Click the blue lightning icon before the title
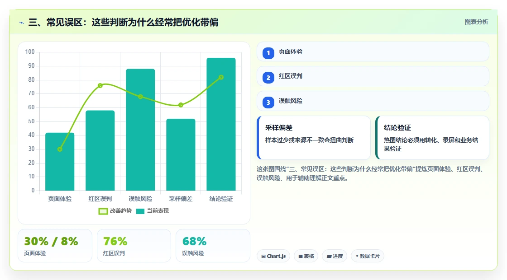This screenshot has width=507, height=280. pyautogui.click(x=22, y=23)
